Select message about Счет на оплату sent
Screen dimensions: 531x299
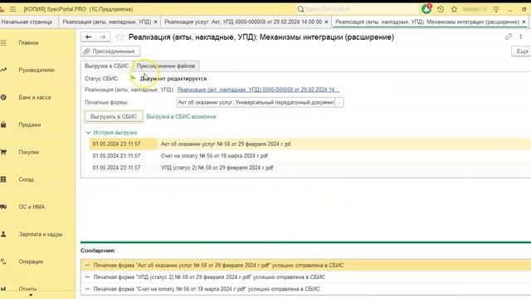(306, 289)
